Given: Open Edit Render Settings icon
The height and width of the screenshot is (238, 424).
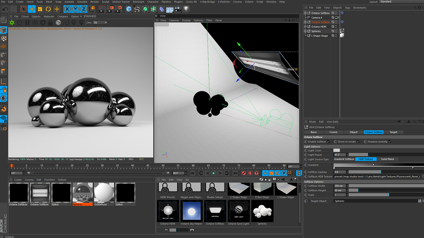Looking at the screenshot, I should (x=119, y=9).
